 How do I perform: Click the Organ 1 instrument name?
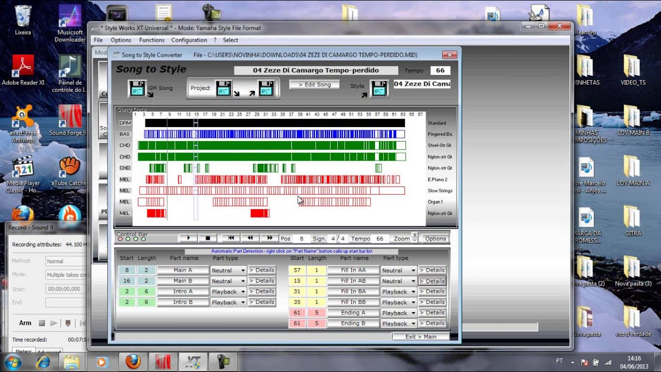(435, 202)
